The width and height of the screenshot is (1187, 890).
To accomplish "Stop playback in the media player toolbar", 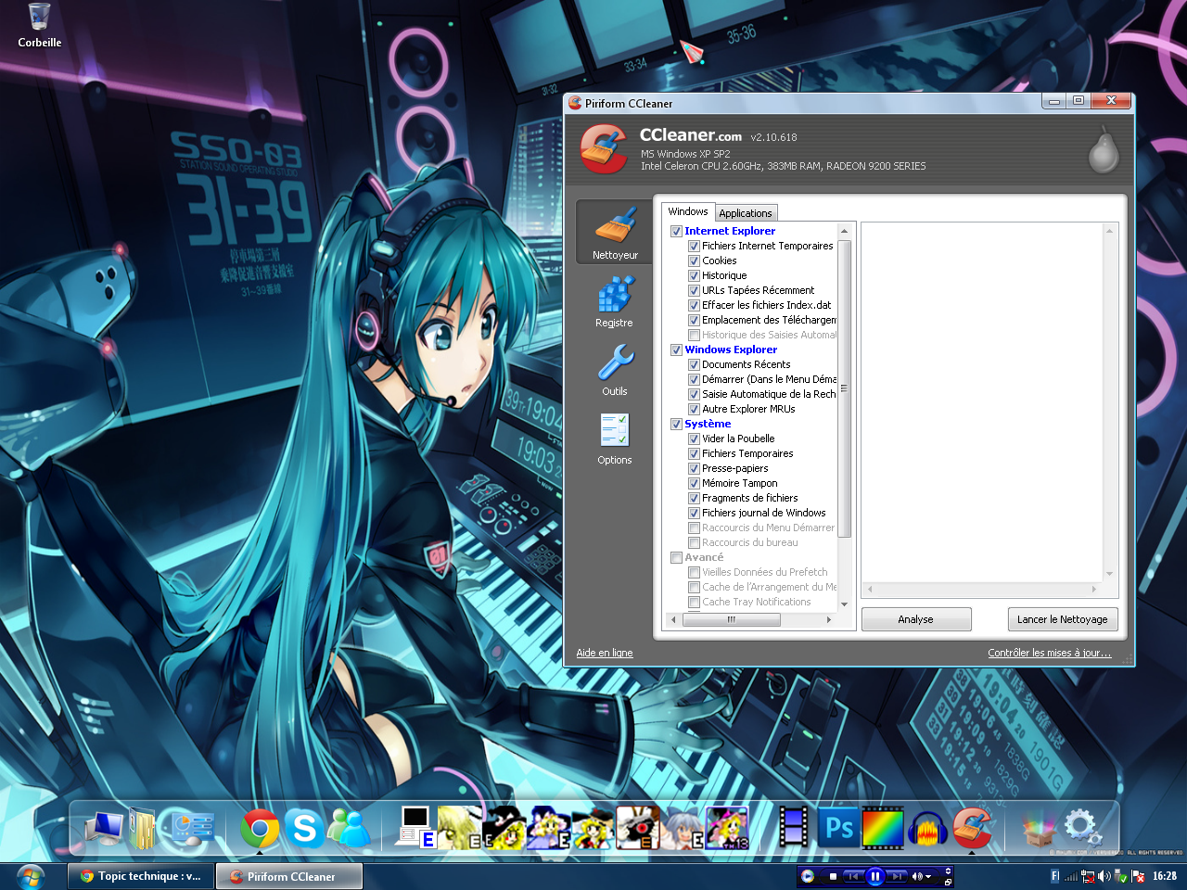I will [833, 876].
